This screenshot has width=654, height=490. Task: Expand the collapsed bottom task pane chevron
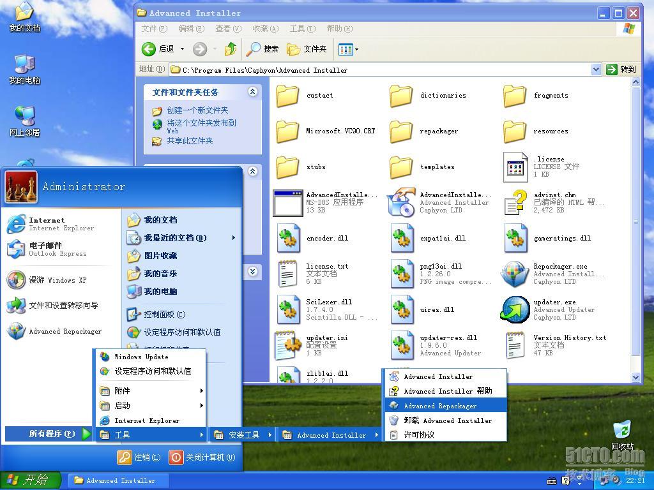(253, 272)
